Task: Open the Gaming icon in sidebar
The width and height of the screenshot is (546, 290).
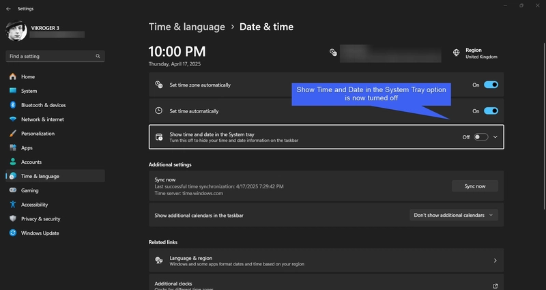Action: [x=13, y=190]
